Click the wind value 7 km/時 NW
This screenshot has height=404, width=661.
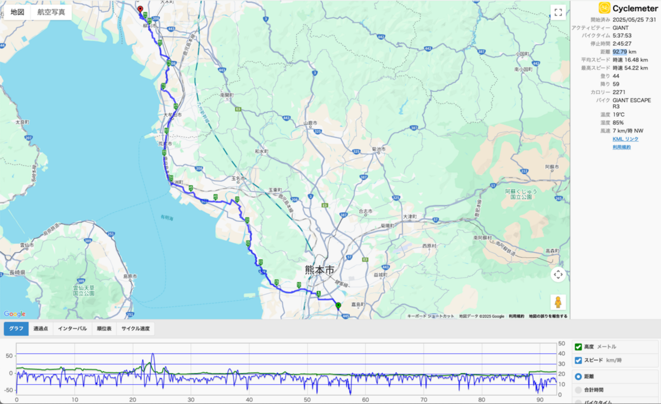628,131
